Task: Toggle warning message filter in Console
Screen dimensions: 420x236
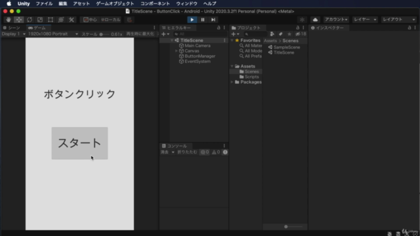Action: (216, 152)
